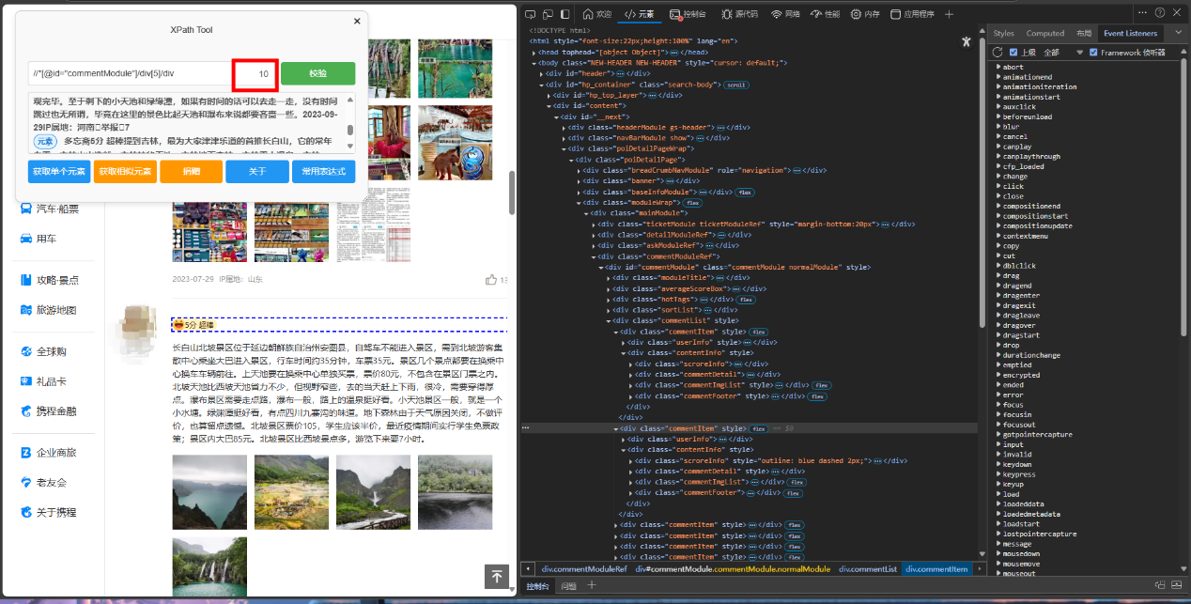Open the Computed tab in the side pane
This screenshot has width=1191, height=604.
pos(1044,33)
